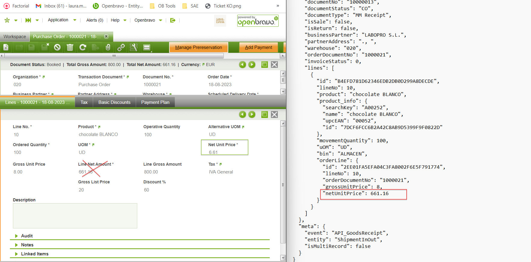The width and height of the screenshot is (531, 262).
Task: Refresh the purchase order data
Action: 83,47
